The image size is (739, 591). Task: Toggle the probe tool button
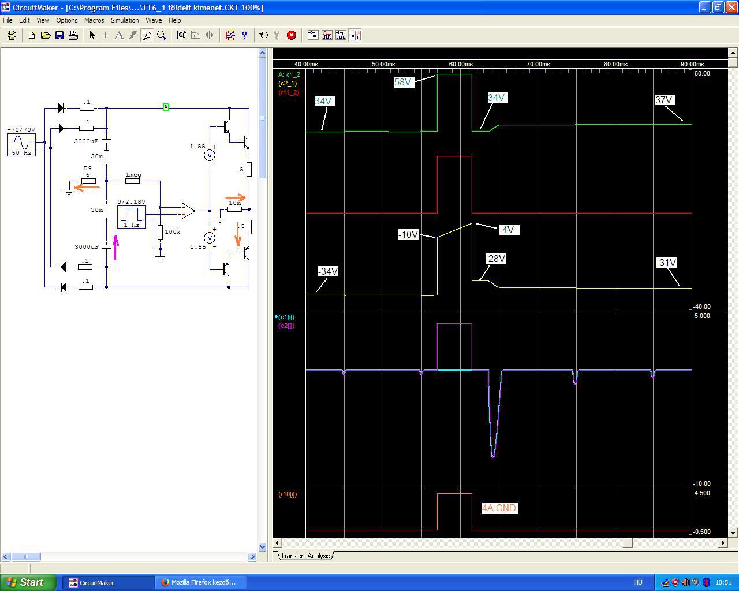(x=147, y=35)
